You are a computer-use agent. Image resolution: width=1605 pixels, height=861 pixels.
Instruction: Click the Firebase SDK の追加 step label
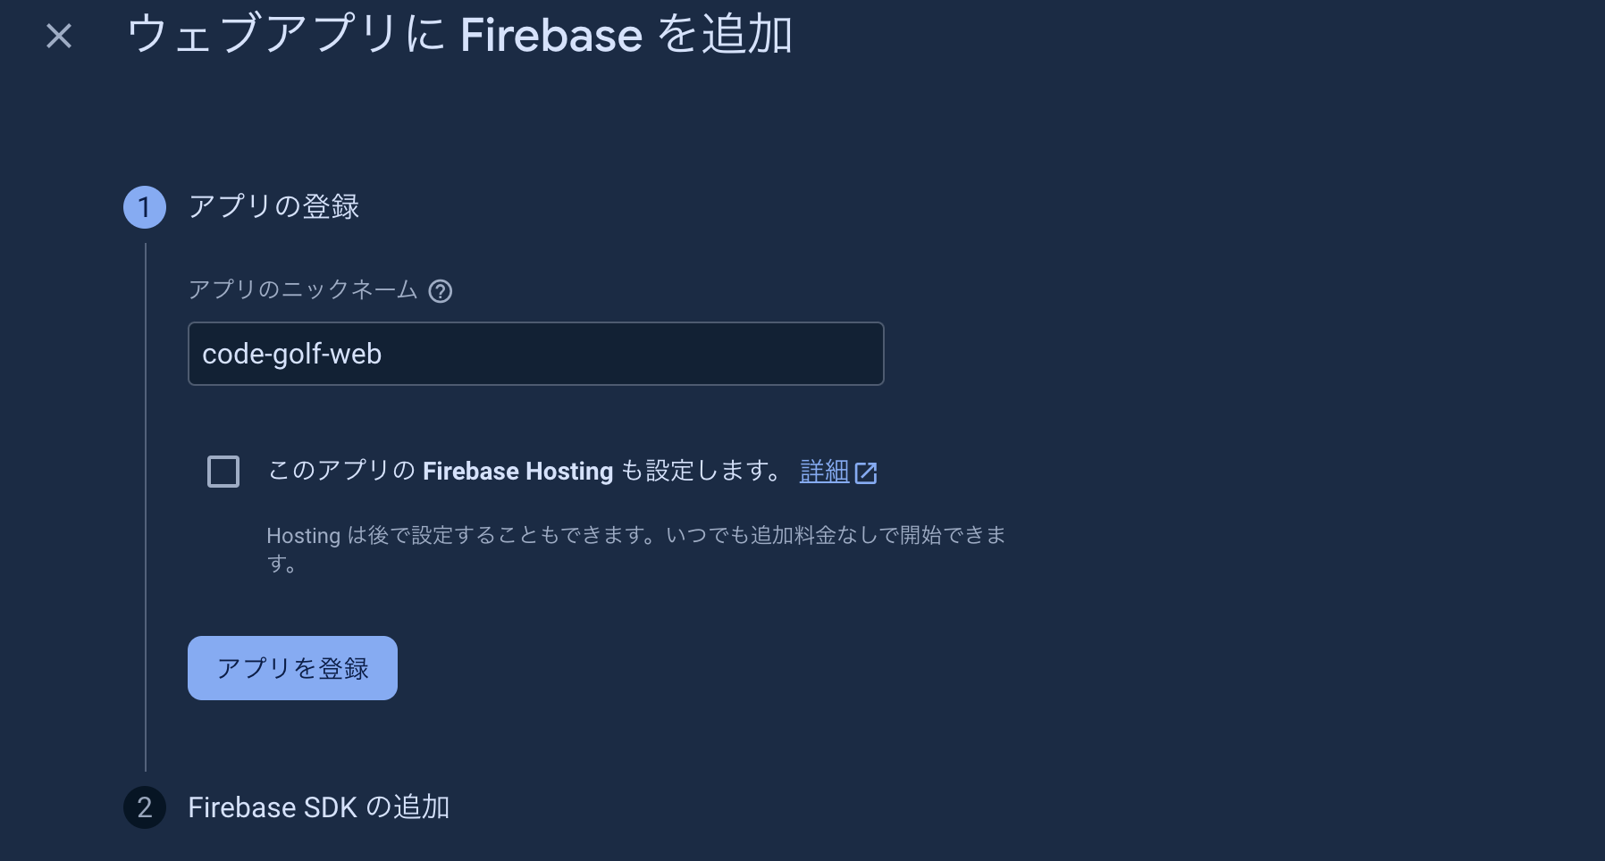pos(319,807)
